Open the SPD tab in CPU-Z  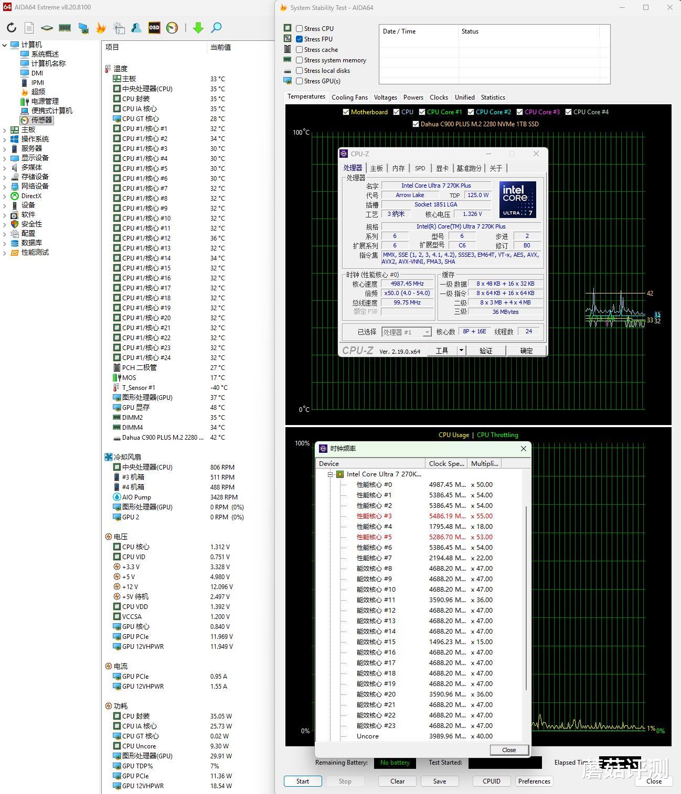(420, 168)
